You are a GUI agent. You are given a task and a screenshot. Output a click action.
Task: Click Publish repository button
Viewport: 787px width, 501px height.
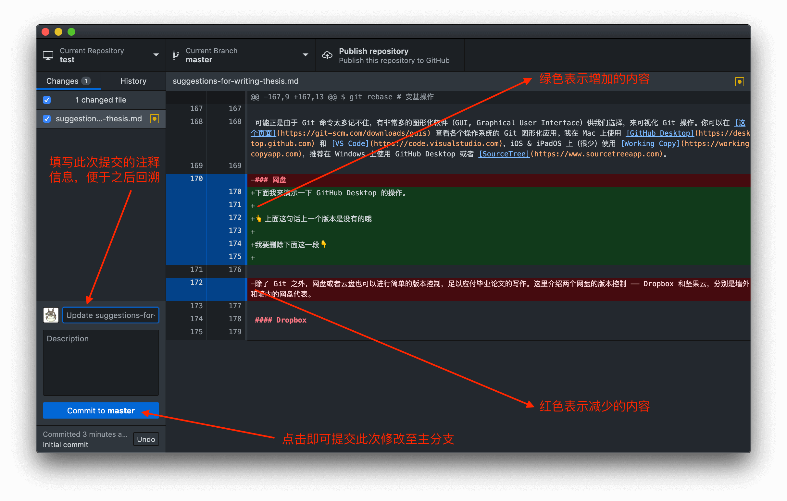pyautogui.click(x=390, y=55)
